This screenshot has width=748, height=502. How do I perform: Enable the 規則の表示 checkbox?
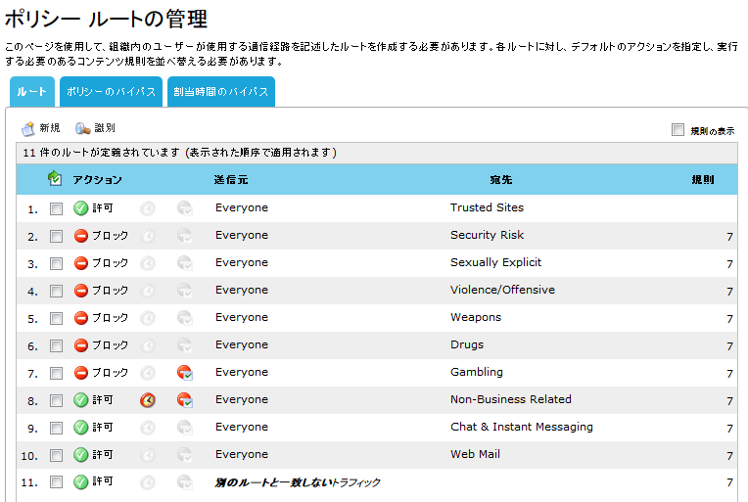(678, 130)
